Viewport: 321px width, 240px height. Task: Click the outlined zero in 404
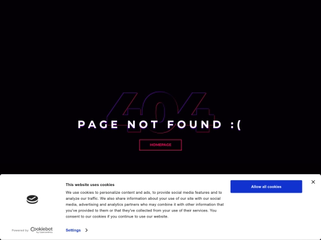pos(160,113)
